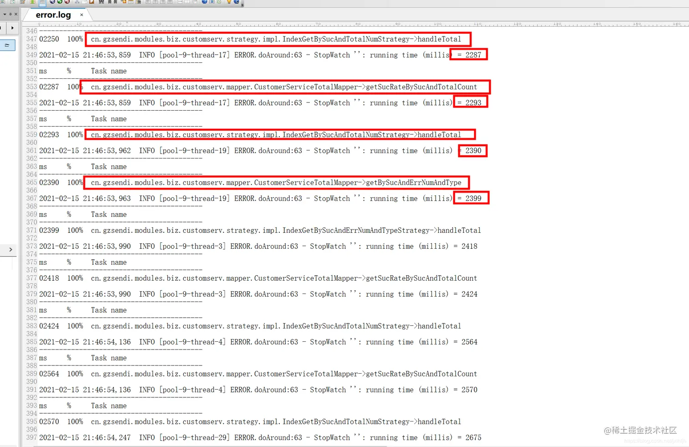Click the running time value 2390
This screenshot has height=447, width=689.
pyautogui.click(x=473, y=151)
